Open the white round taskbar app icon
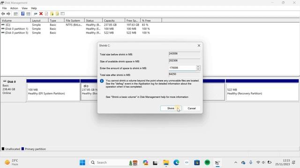Image resolution: width=300 pixels, height=168 pixels. (187, 162)
